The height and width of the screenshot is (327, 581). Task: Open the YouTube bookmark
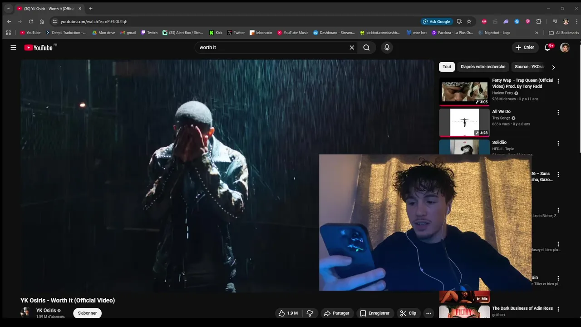coord(30,33)
